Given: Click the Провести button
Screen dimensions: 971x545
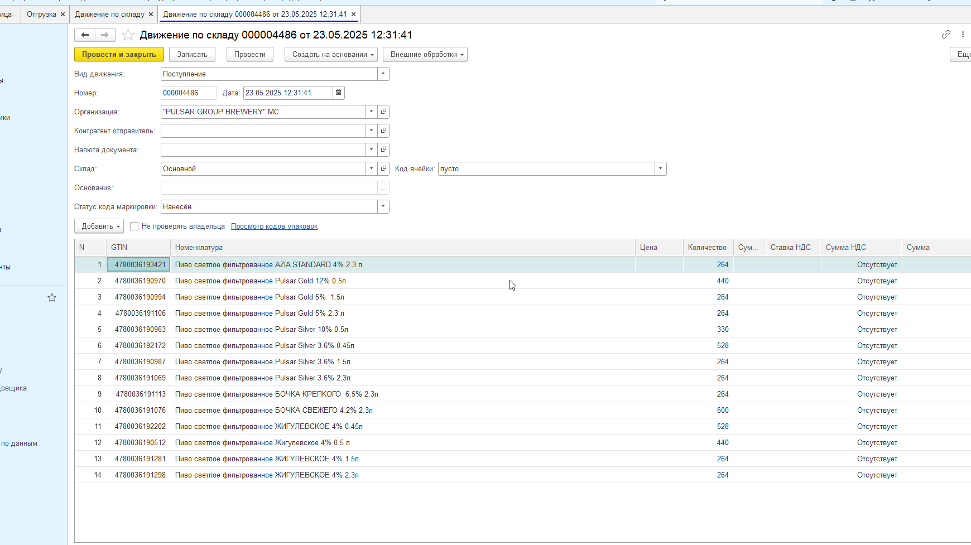Looking at the screenshot, I should 250,54.
